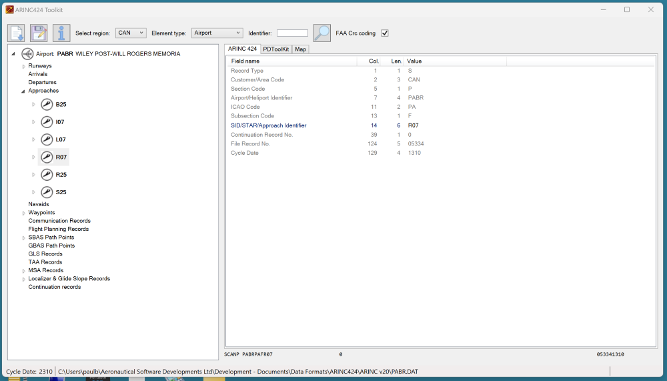Expand the Runways tree node

(24, 66)
